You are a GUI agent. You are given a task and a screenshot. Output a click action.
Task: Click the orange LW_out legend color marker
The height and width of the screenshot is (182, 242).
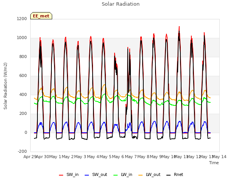pos(140,175)
